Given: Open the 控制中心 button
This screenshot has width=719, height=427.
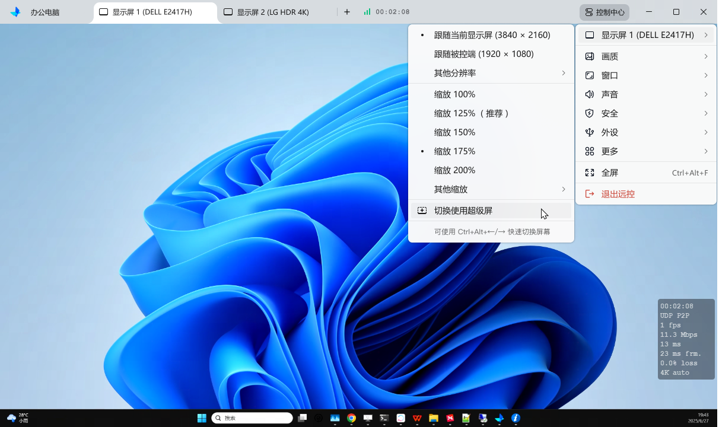Looking at the screenshot, I should coord(605,12).
